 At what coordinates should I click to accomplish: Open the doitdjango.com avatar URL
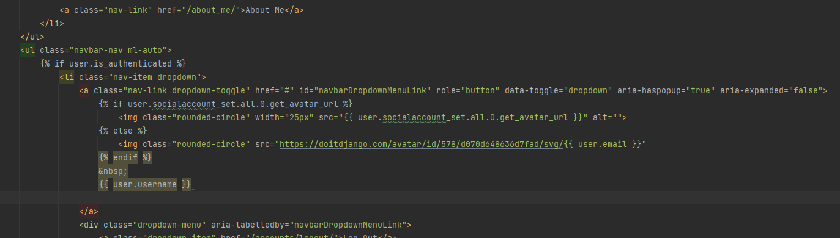point(421,144)
